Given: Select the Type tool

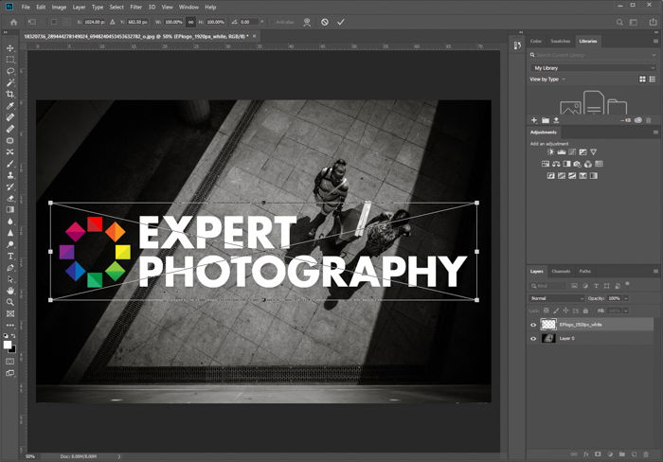Looking at the screenshot, I should (10, 256).
